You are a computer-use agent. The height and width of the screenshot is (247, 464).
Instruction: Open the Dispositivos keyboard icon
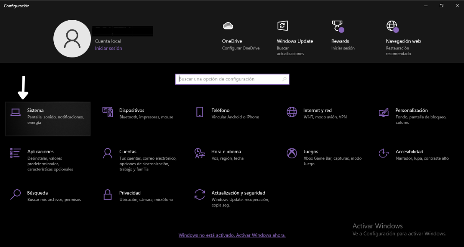tap(108, 112)
